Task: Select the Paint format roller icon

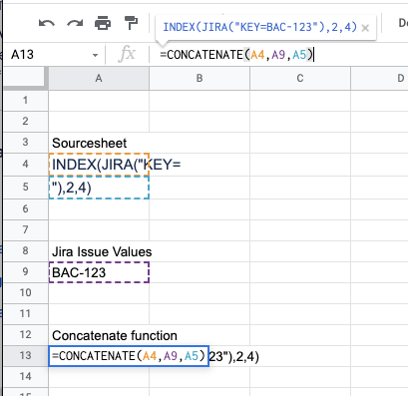Action: click(131, 23)
